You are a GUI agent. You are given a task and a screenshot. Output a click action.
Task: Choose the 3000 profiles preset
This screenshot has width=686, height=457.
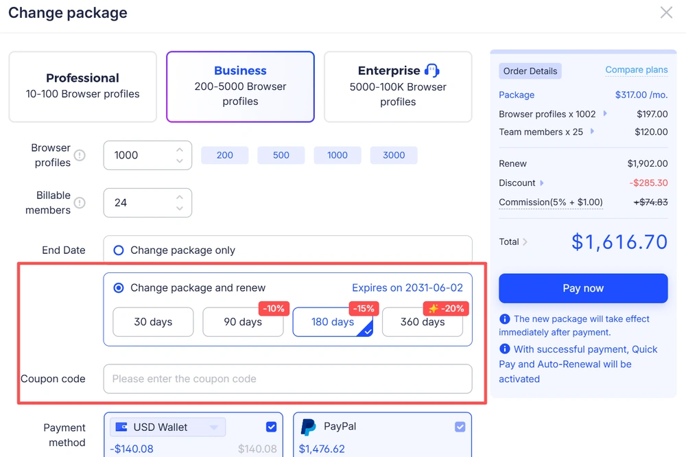coord(394,155)
